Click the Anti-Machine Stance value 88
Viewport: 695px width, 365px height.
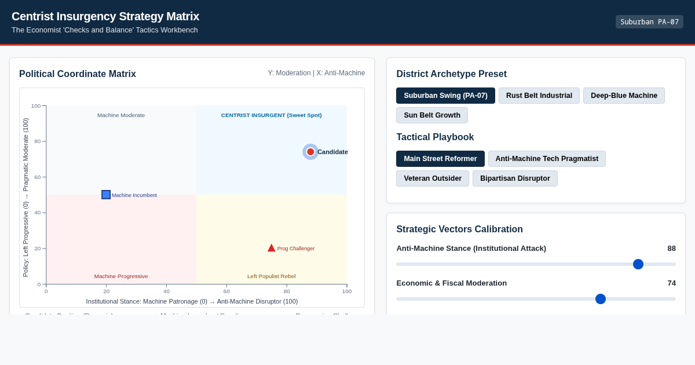pos(671,249)
